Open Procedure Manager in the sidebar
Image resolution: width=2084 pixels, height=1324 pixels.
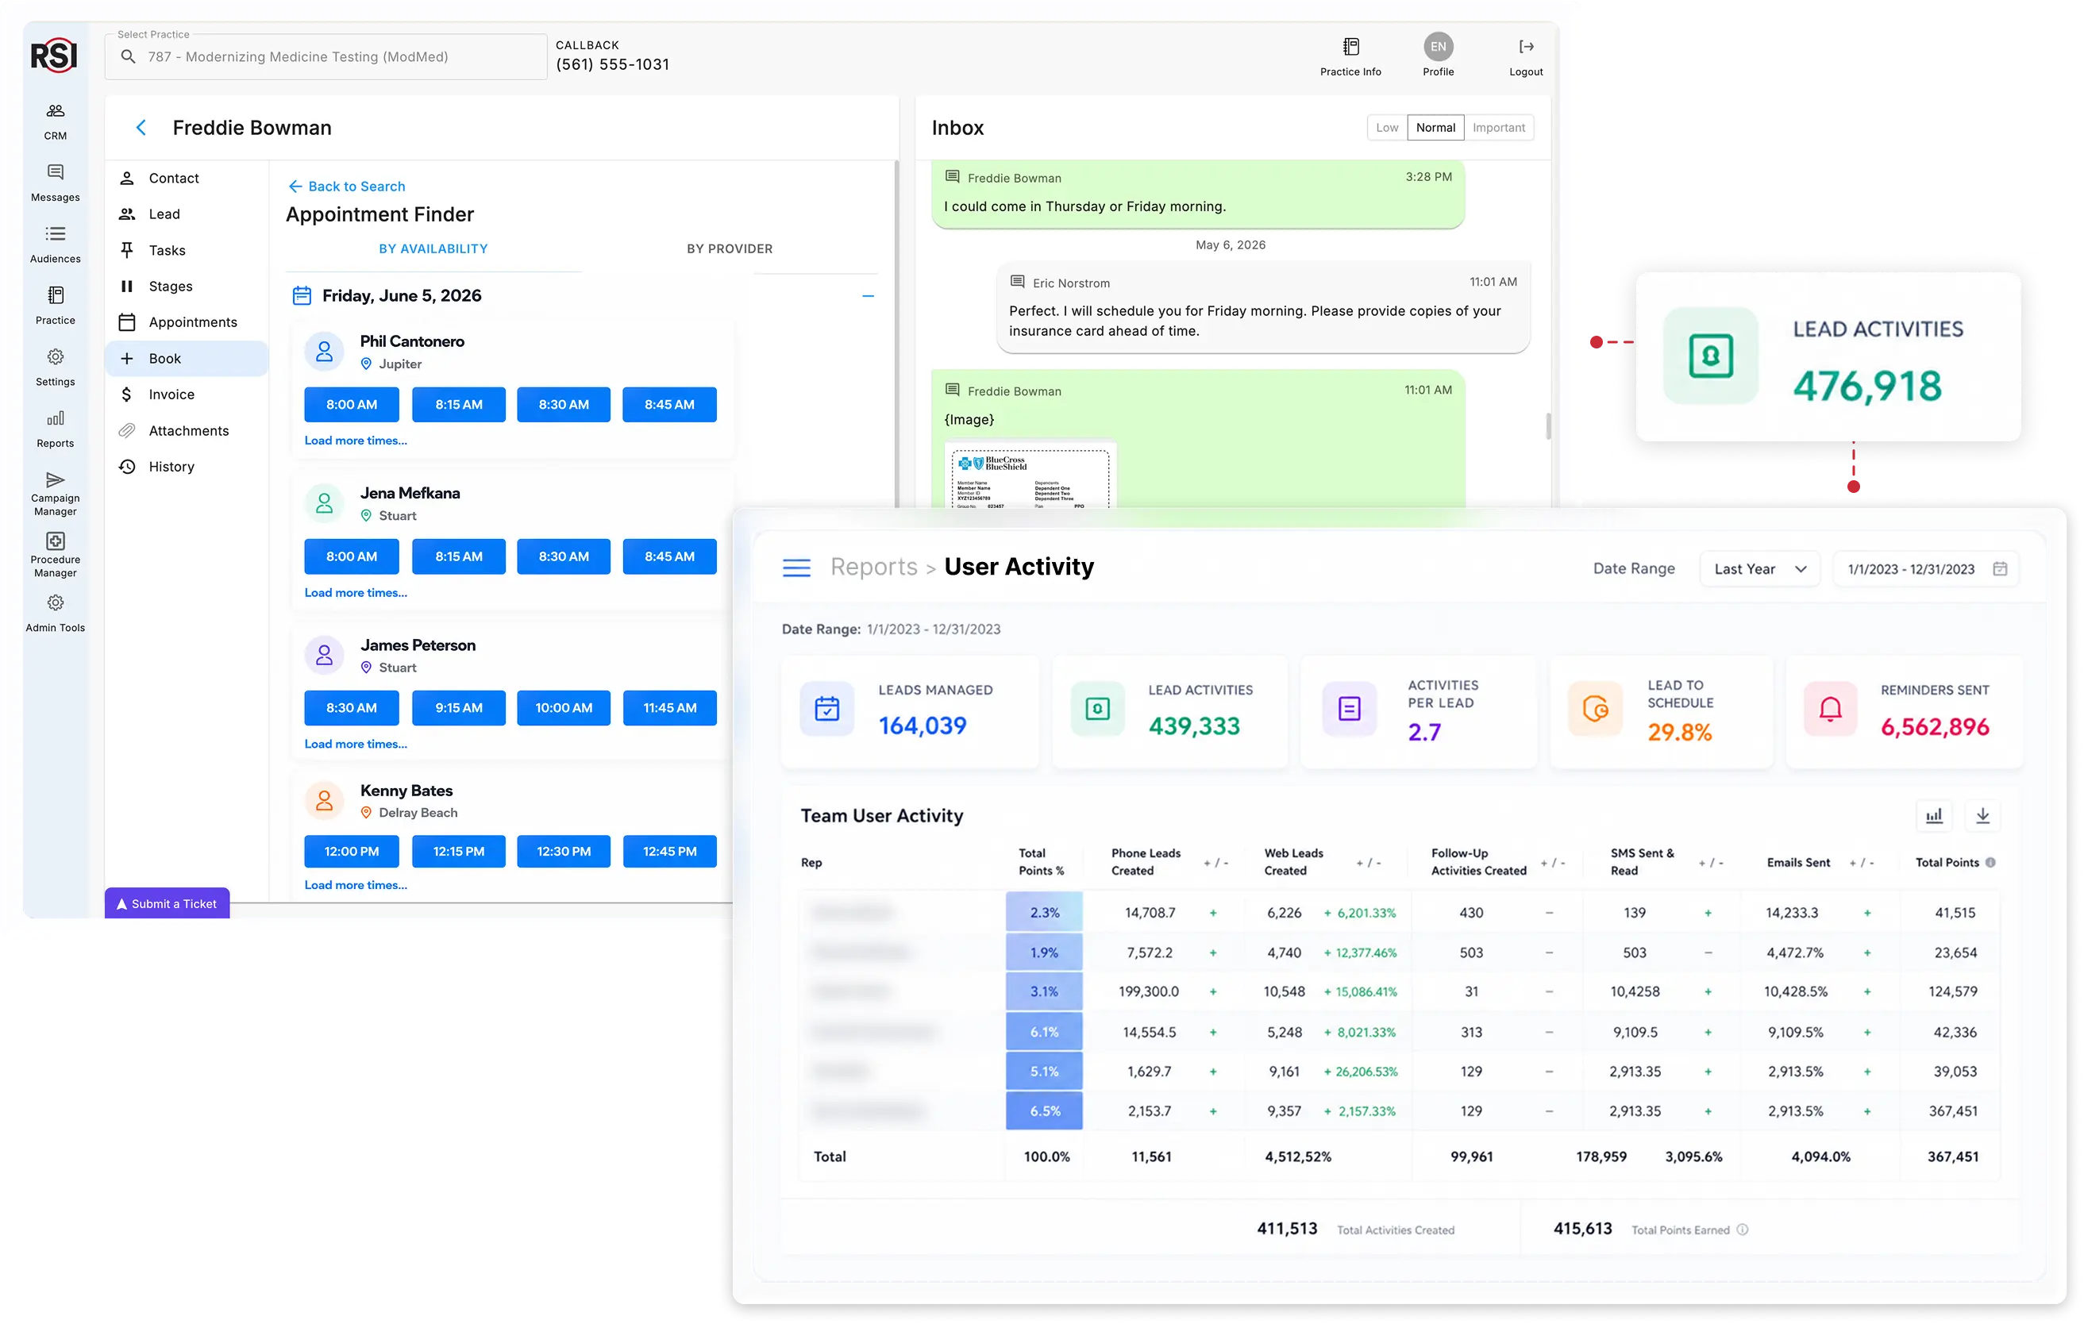coord(56,555)
